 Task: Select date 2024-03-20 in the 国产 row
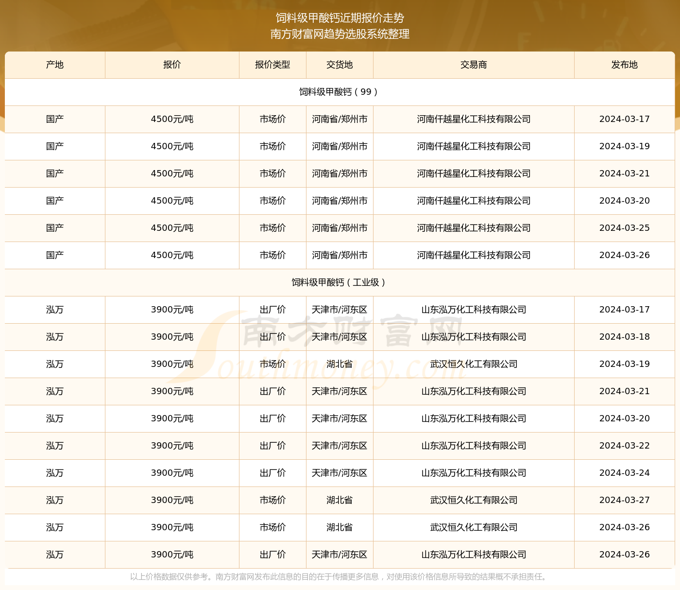[625, 201]
